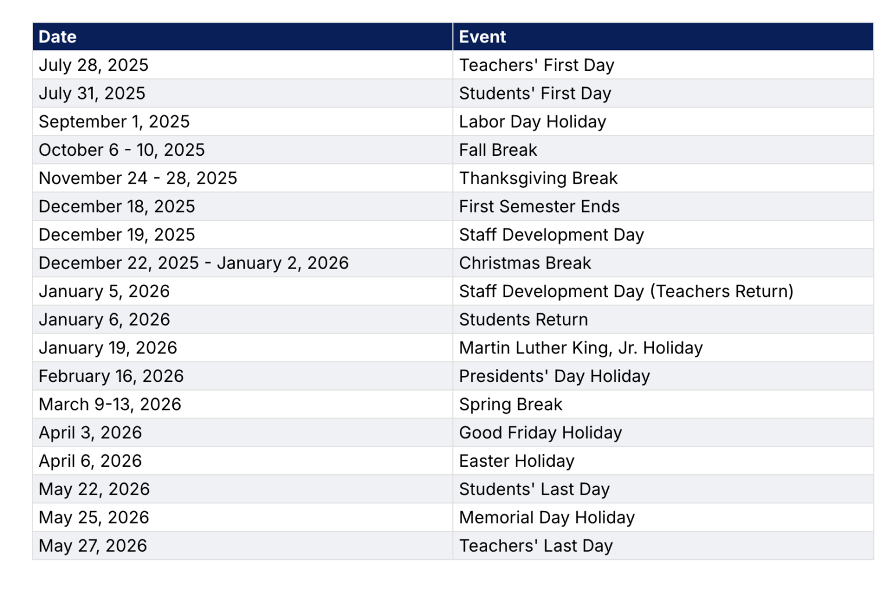Select the July 28, 2025 date cell

(242, 65)
